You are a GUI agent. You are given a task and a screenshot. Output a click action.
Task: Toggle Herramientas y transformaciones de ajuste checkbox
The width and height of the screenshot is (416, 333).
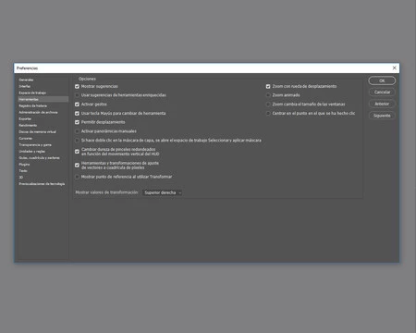(77, 166)
